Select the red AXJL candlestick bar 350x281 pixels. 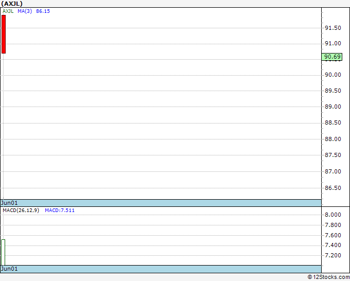pyautogui.click(x=4, y=34)
